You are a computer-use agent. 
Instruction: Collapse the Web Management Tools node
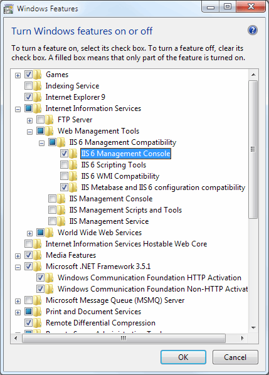pyautogui.click(x=29, y=132)
